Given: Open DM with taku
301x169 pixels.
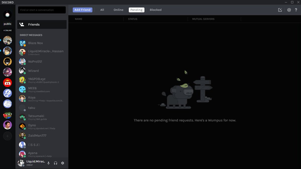Looking at the screenshot, I should point(42,108).
